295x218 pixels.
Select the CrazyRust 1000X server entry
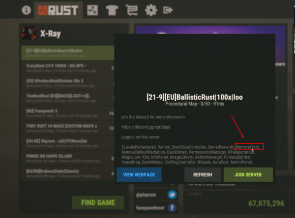tap(68, 68)
